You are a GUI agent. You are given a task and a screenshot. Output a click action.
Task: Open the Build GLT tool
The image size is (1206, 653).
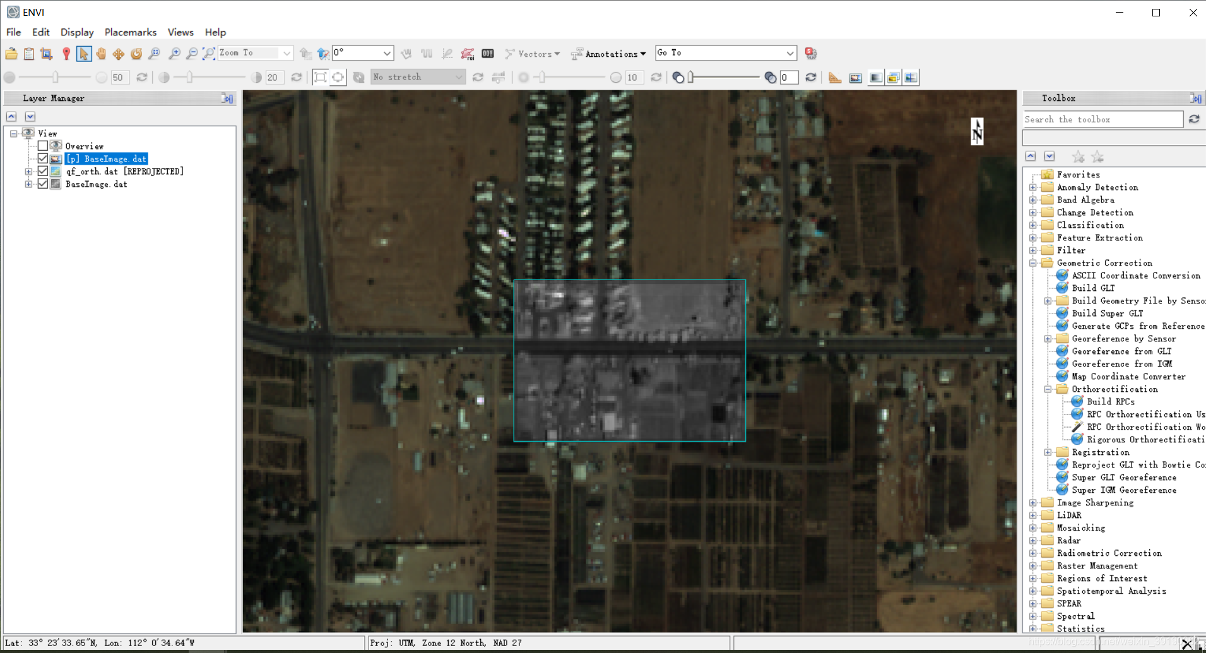point(1093,288)
